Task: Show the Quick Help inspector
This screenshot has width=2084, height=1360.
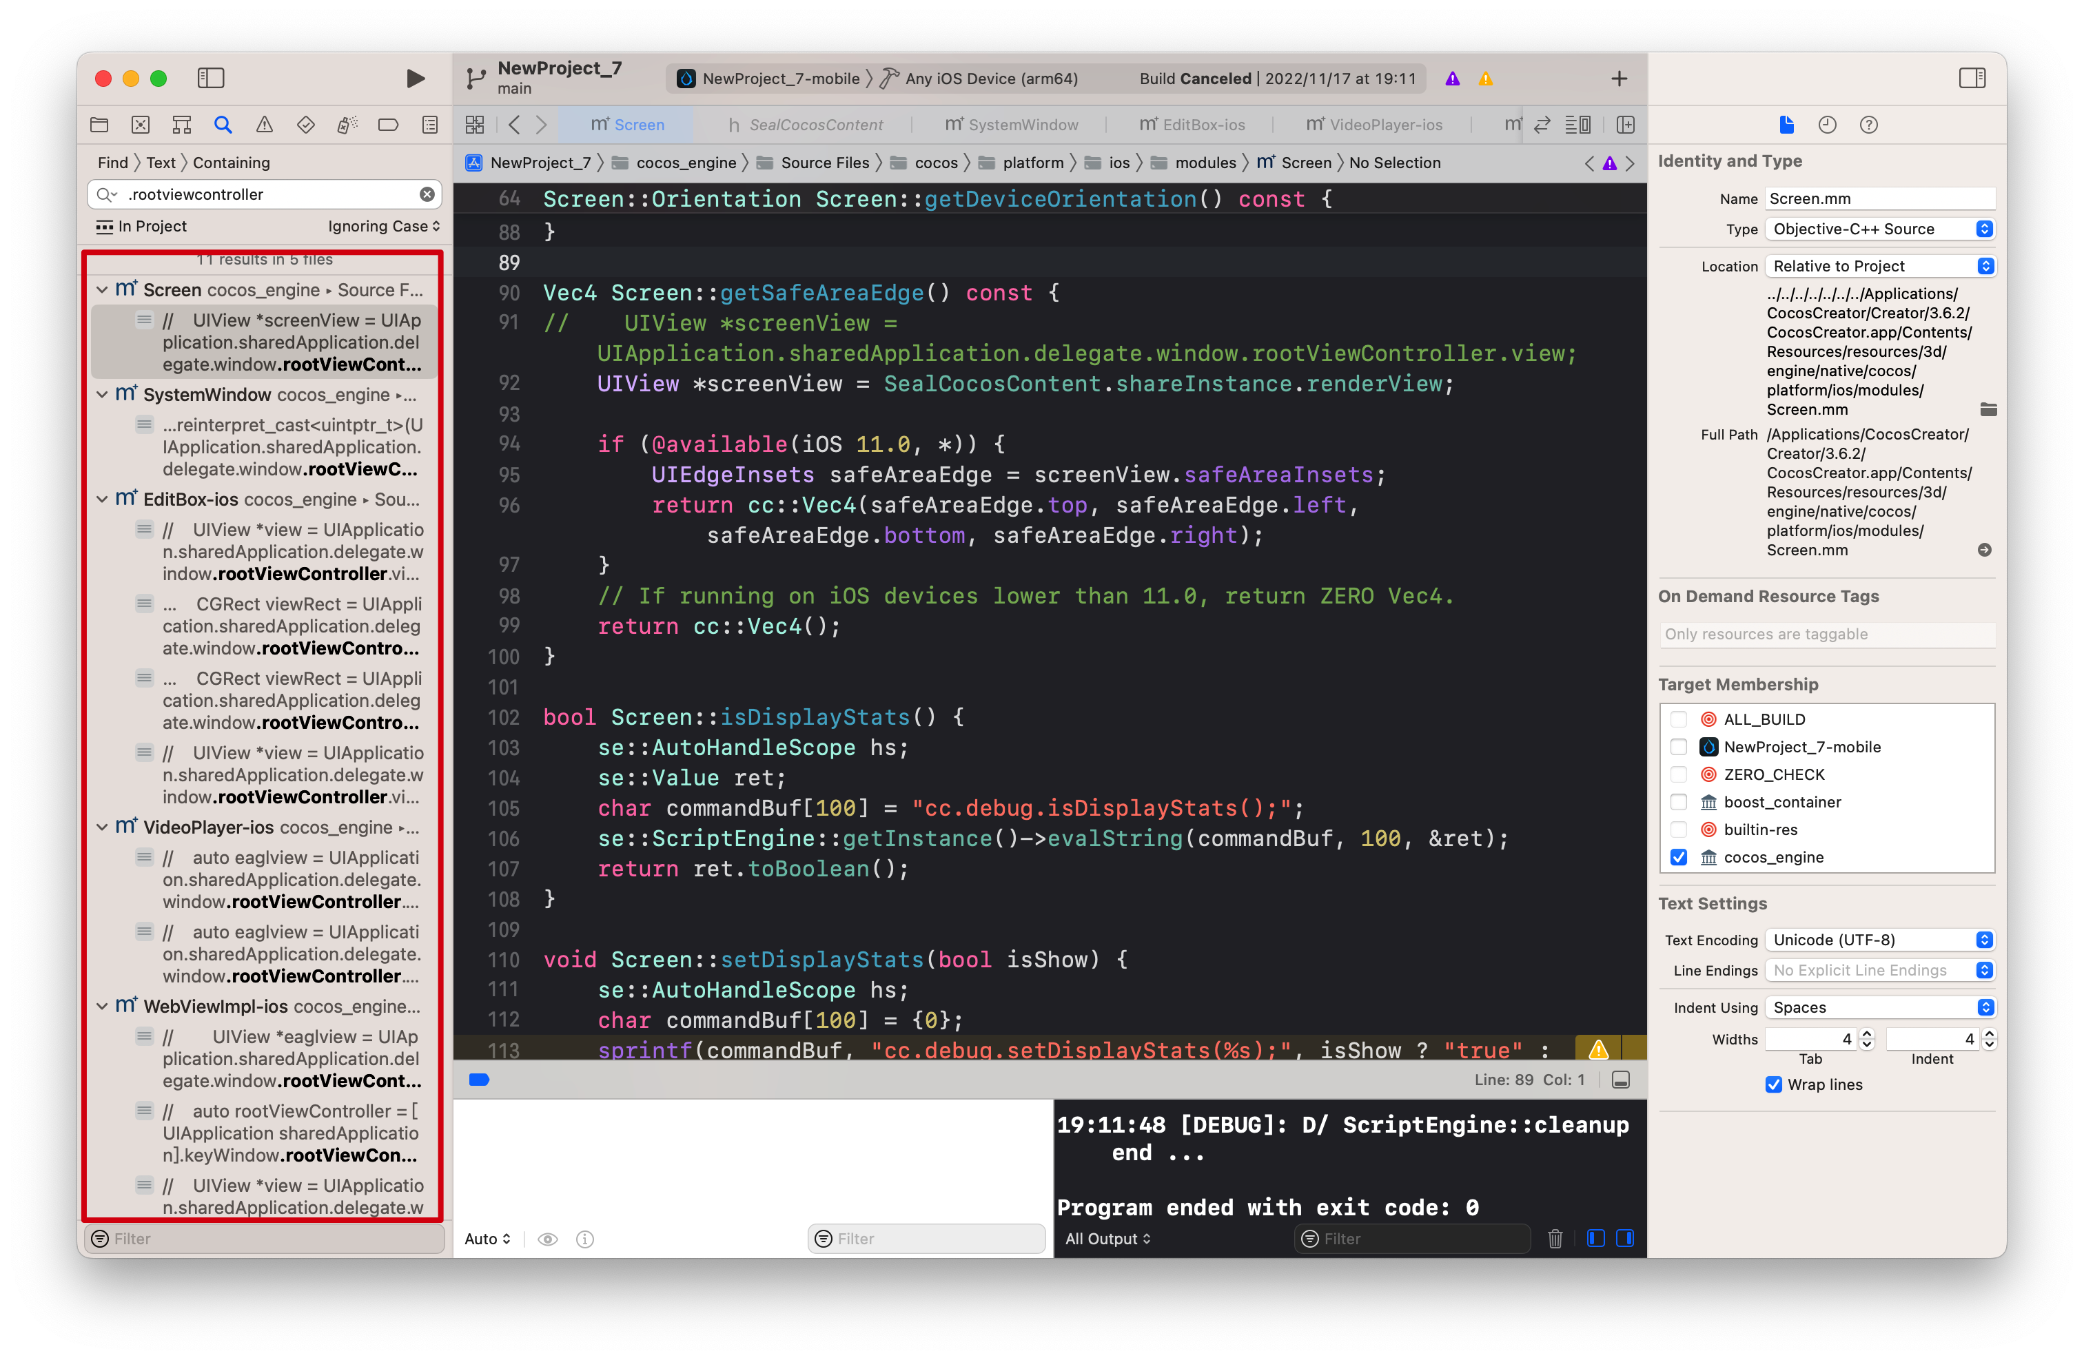Action: pyautogui.click(x=1868, y=124)
